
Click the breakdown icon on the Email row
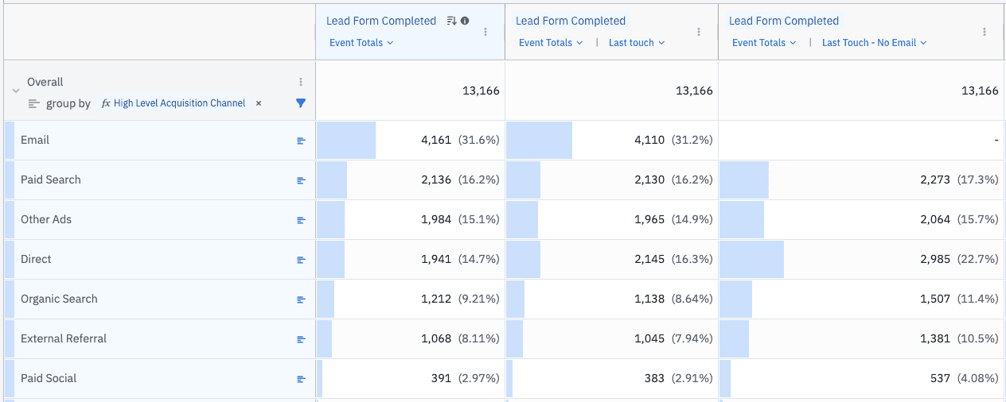coord(301,141)
